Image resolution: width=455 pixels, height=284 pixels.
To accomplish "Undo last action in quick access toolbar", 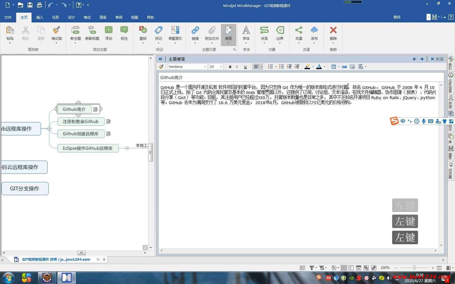I will click(51, 5).
